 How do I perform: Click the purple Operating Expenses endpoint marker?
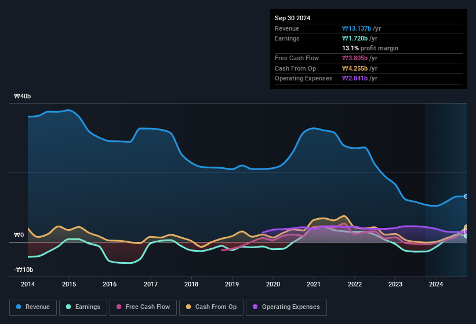pos(466,232)
